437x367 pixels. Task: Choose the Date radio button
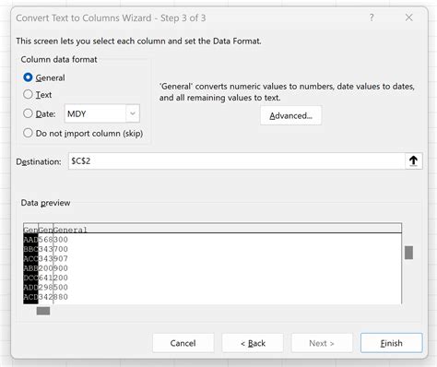pyautogui.click(x=28, y=113)
